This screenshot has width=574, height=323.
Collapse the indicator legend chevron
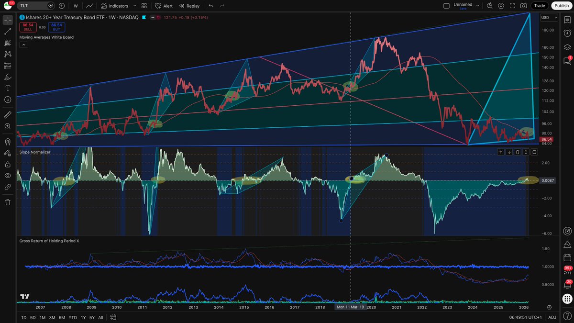(23, 45)
